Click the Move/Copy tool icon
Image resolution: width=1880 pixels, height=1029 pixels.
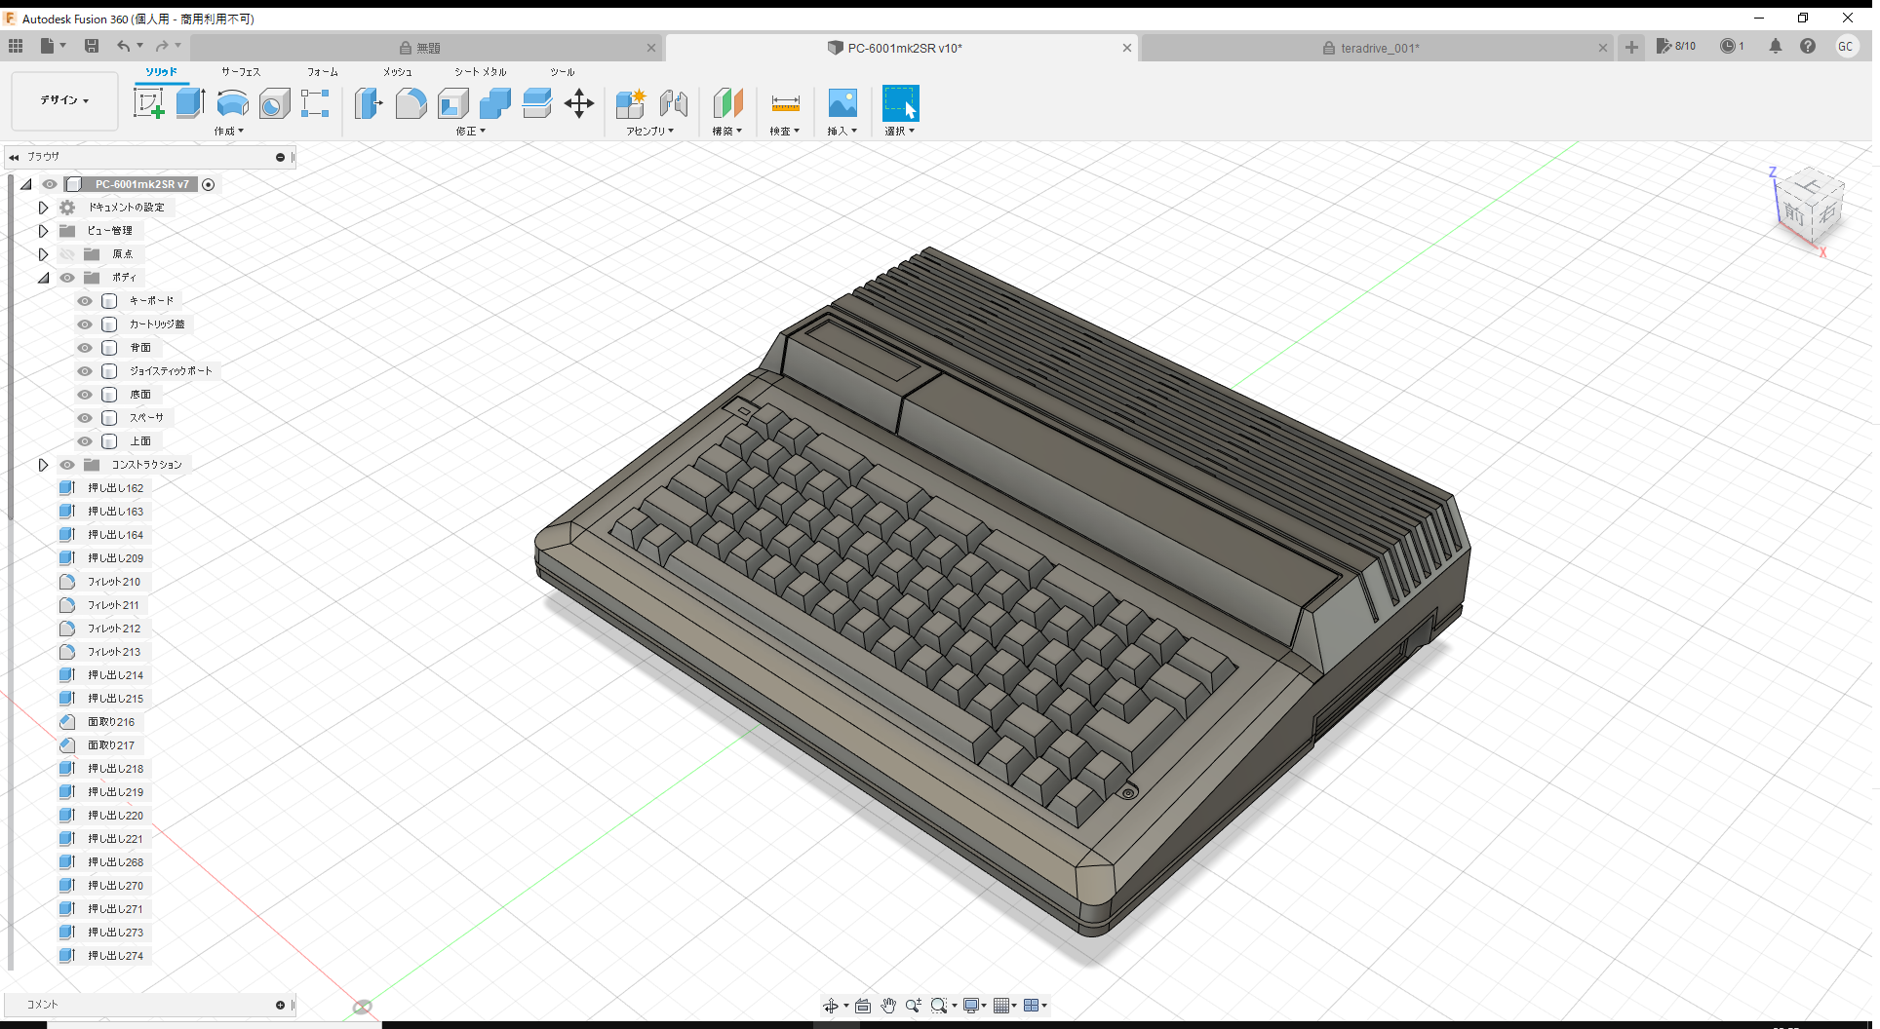[x=578, y=102]
